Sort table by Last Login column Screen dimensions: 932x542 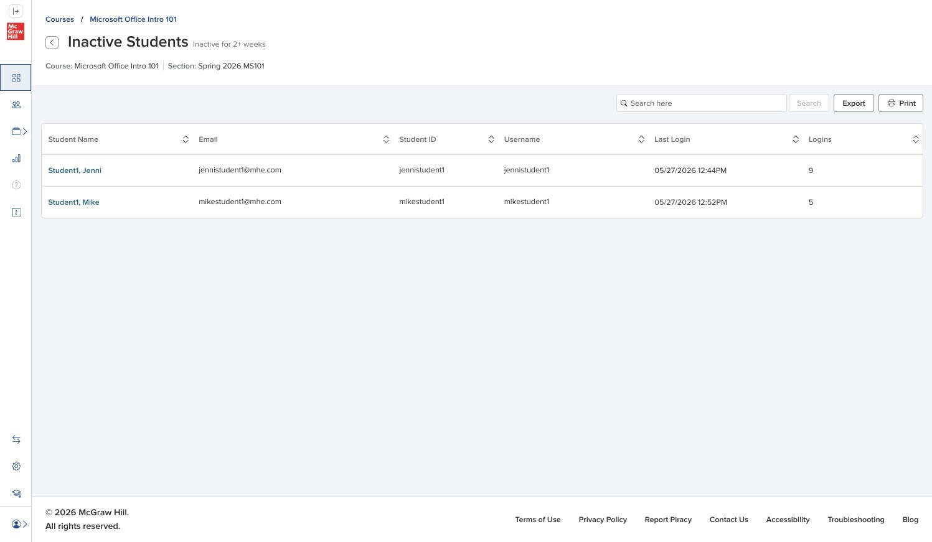pyautogui.click(x=796, y=139)
